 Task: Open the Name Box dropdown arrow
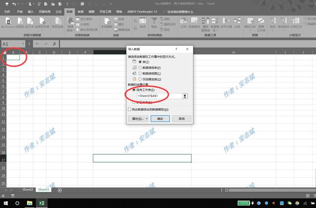tap(23, 44)
